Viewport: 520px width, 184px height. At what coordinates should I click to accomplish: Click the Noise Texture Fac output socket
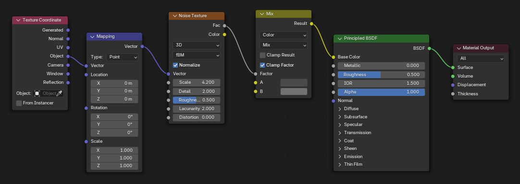coord(224,25)
